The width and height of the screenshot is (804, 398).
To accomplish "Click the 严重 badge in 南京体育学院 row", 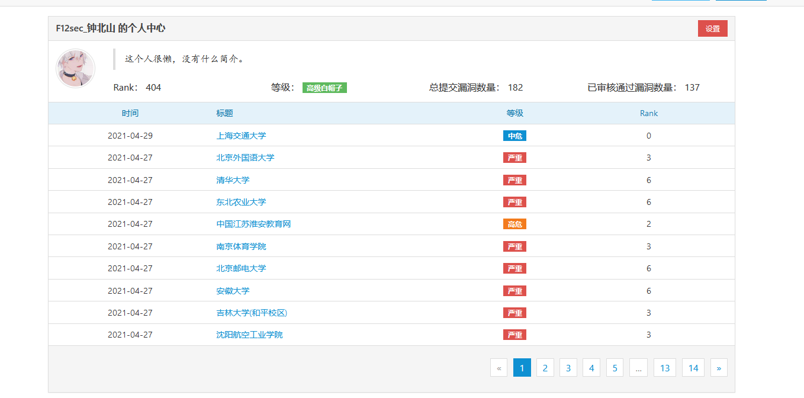I will click(514, 246).
